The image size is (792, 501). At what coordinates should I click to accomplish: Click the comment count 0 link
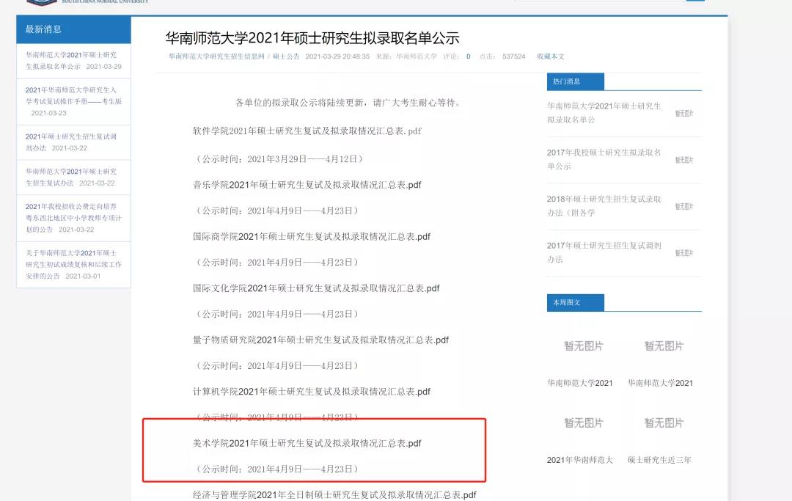click(468, 56)
